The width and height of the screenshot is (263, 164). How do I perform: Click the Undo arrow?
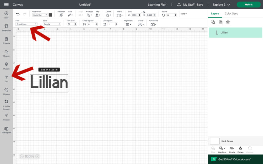click(x=18, y=14)
